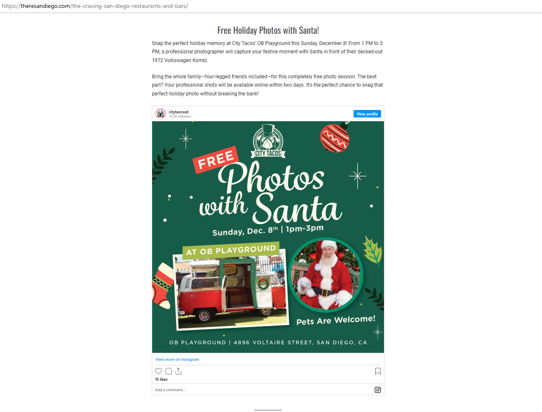
Task: Open the View more on Instagram link
Action: click(177, 360)
